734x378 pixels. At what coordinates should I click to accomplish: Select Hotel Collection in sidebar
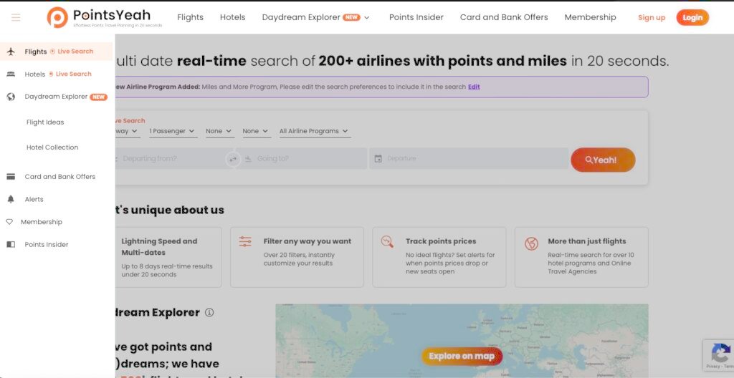[x=52, y=147]
